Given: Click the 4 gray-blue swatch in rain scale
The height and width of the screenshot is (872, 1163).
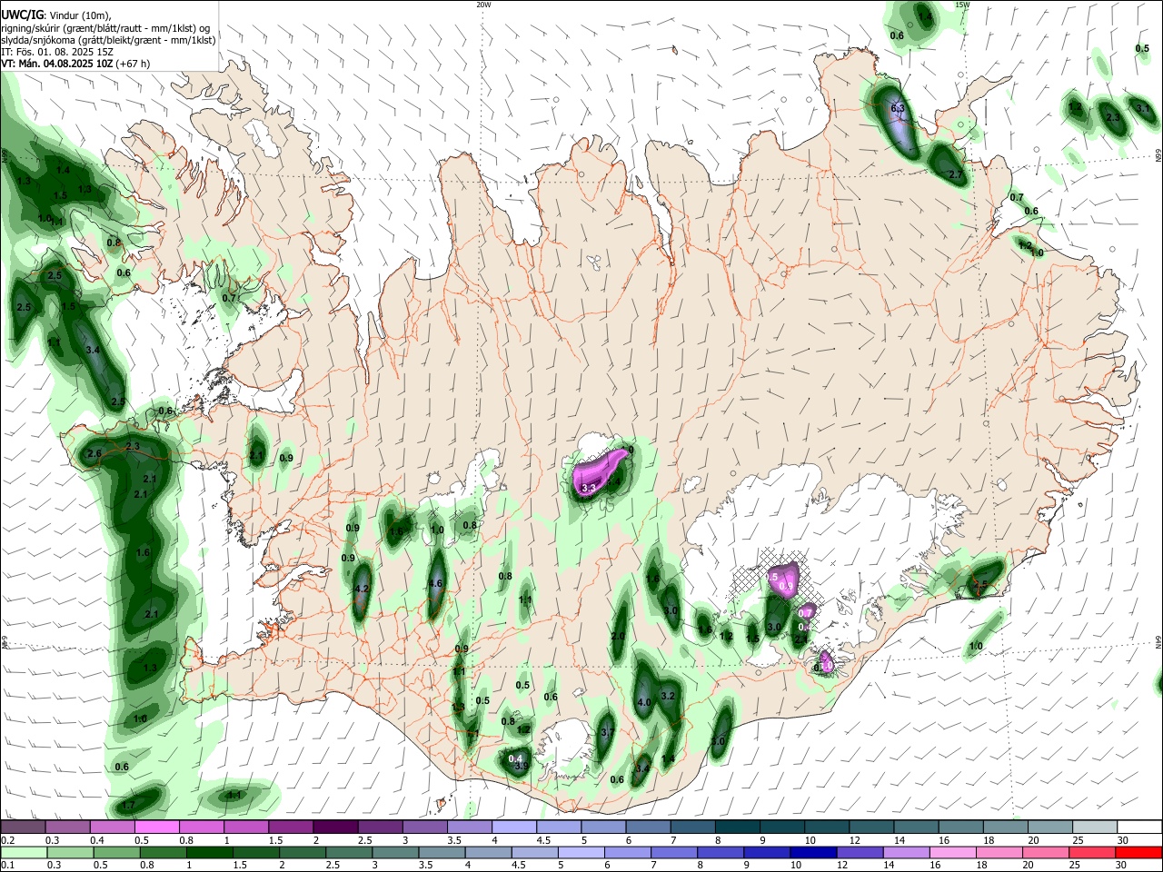Looking at the screenshot, I should pyautogui.click(x=487, y=852).
